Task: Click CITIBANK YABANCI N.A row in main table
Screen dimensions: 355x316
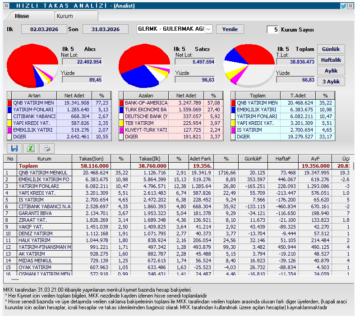Action: coord(176,206)
